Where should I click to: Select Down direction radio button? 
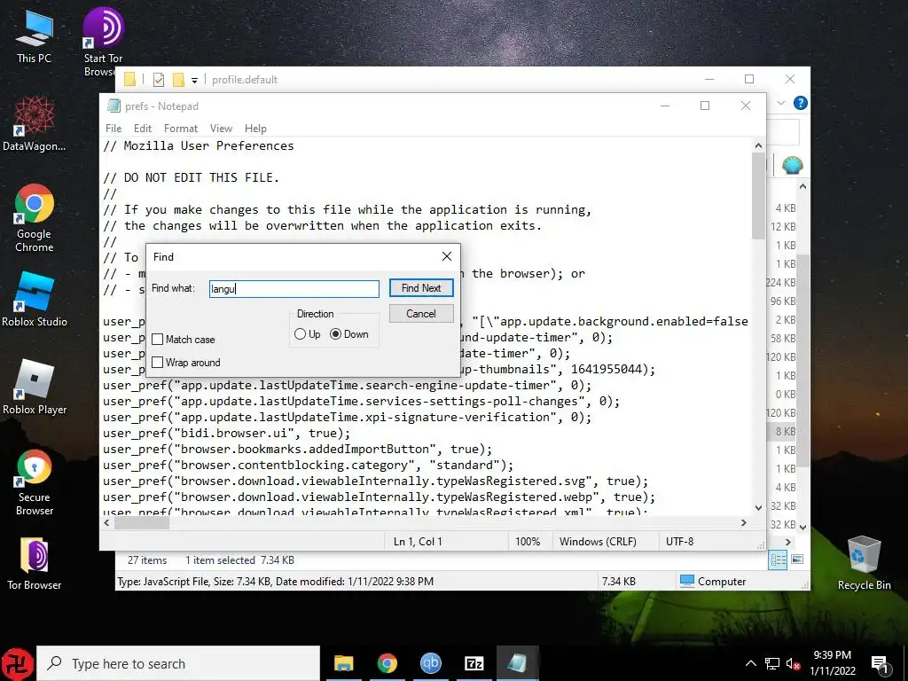point(335,334)
